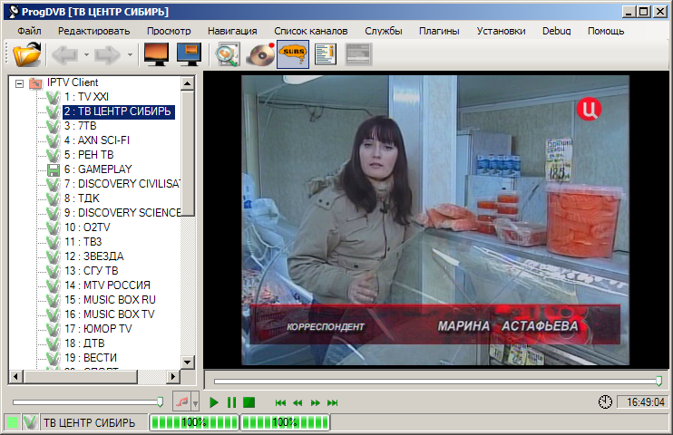Open the Файл menu
This screenshot has width=673, height=435.
pos(29,31)
